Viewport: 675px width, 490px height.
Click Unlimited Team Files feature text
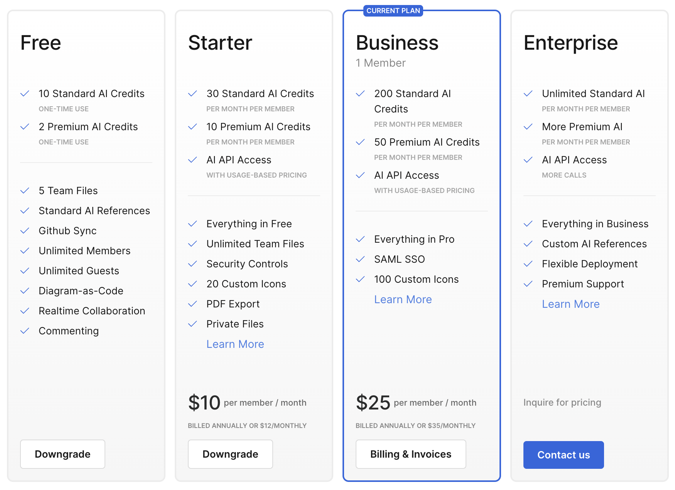[x=255, y=244]
